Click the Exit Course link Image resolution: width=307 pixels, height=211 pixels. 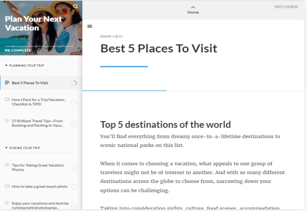(x=286, y=7)
